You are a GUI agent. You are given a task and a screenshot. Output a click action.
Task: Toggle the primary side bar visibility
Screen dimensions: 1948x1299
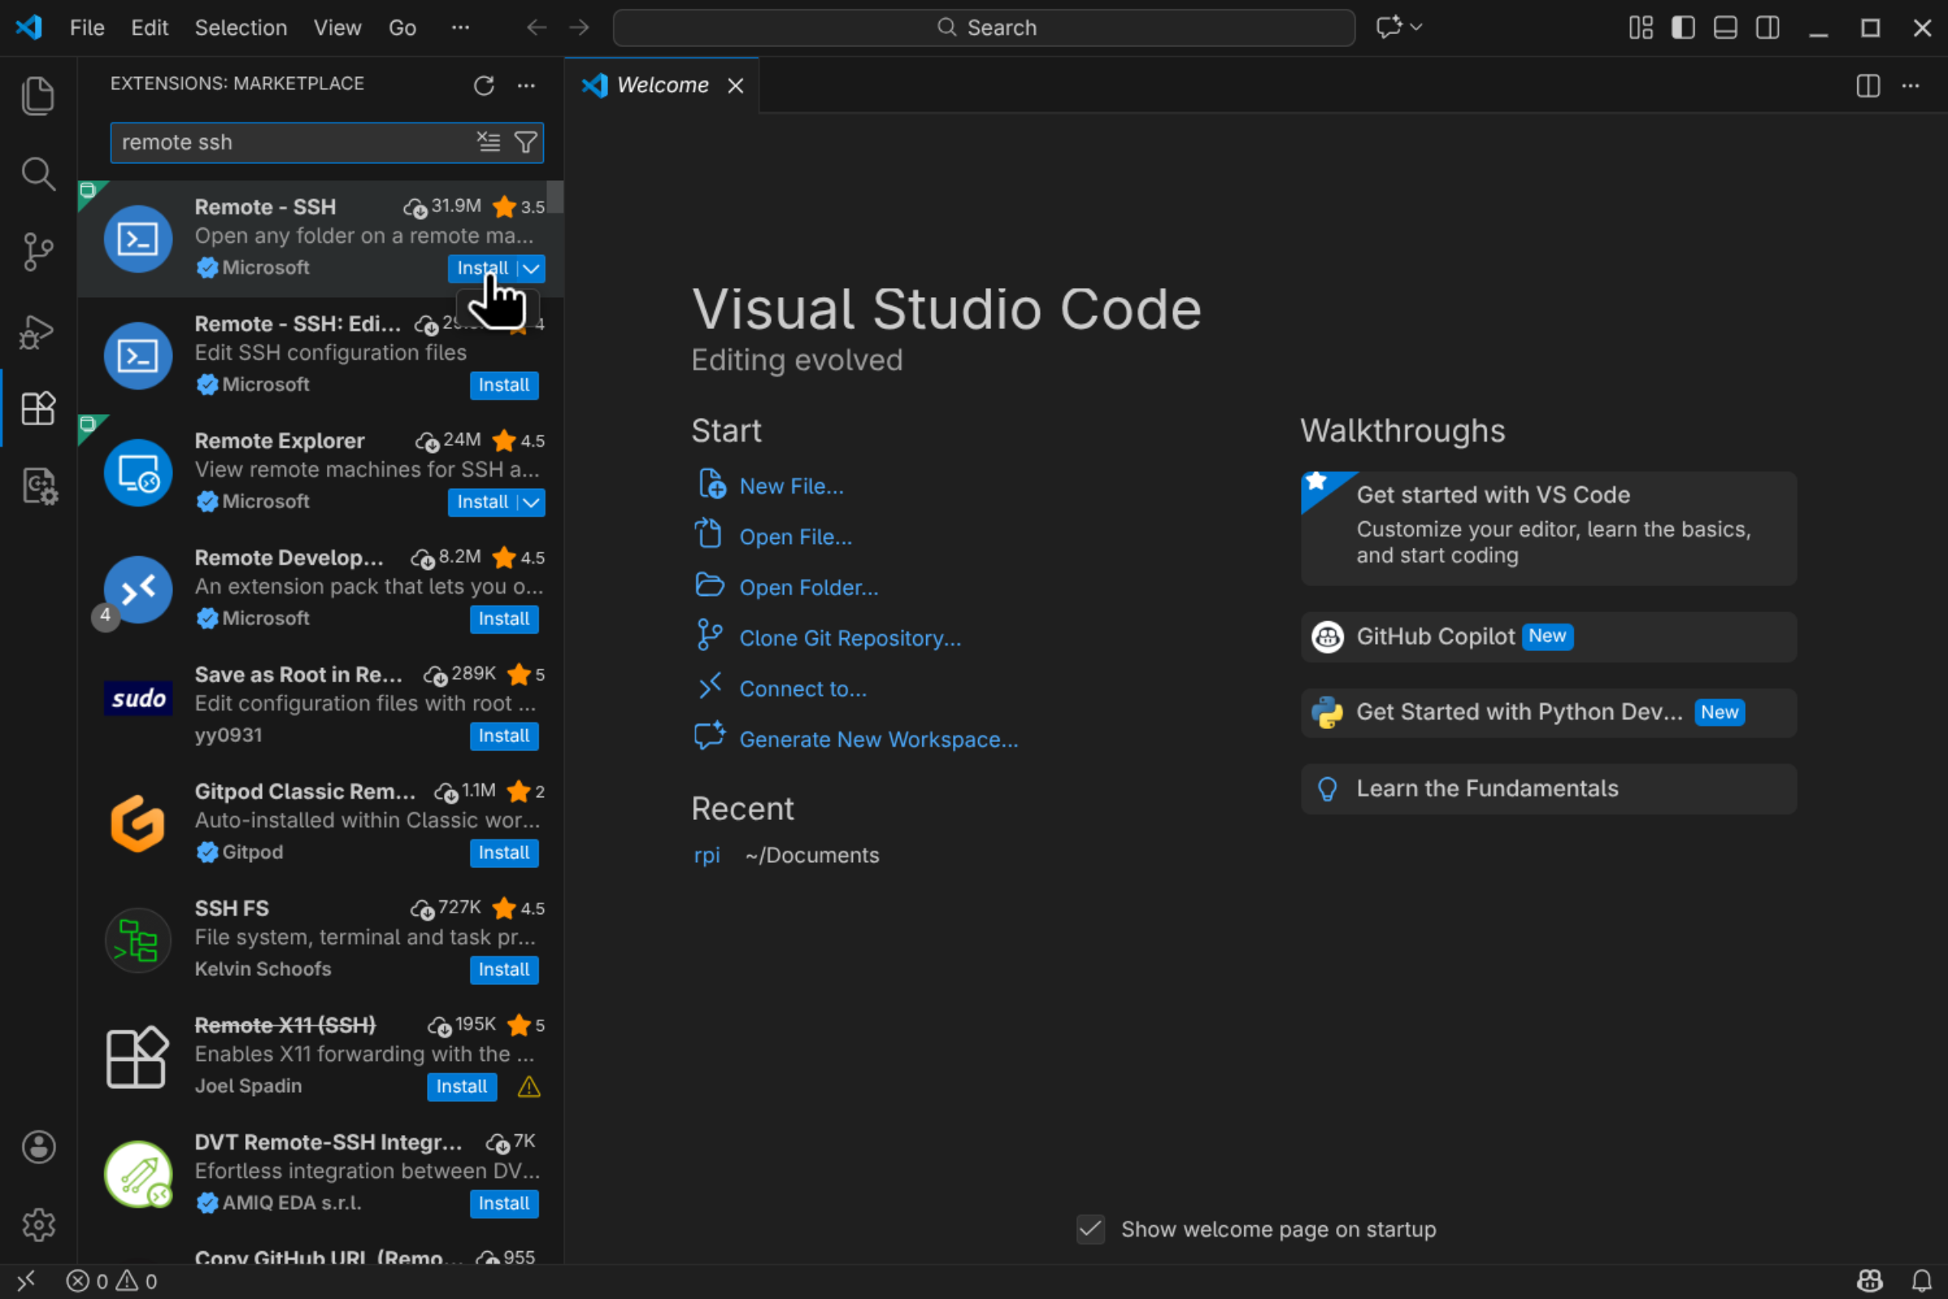pyautogui.click(x=1683, y=28)
